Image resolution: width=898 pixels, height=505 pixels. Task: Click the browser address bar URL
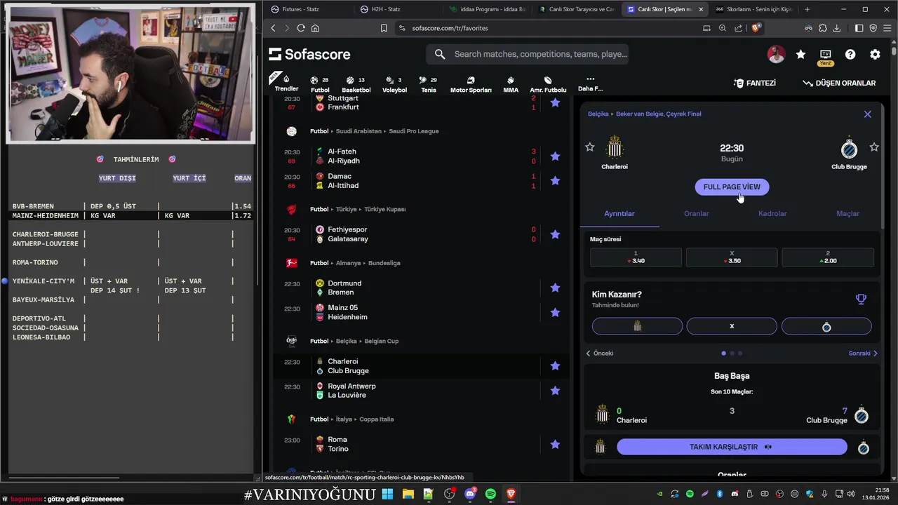(450, 28)
